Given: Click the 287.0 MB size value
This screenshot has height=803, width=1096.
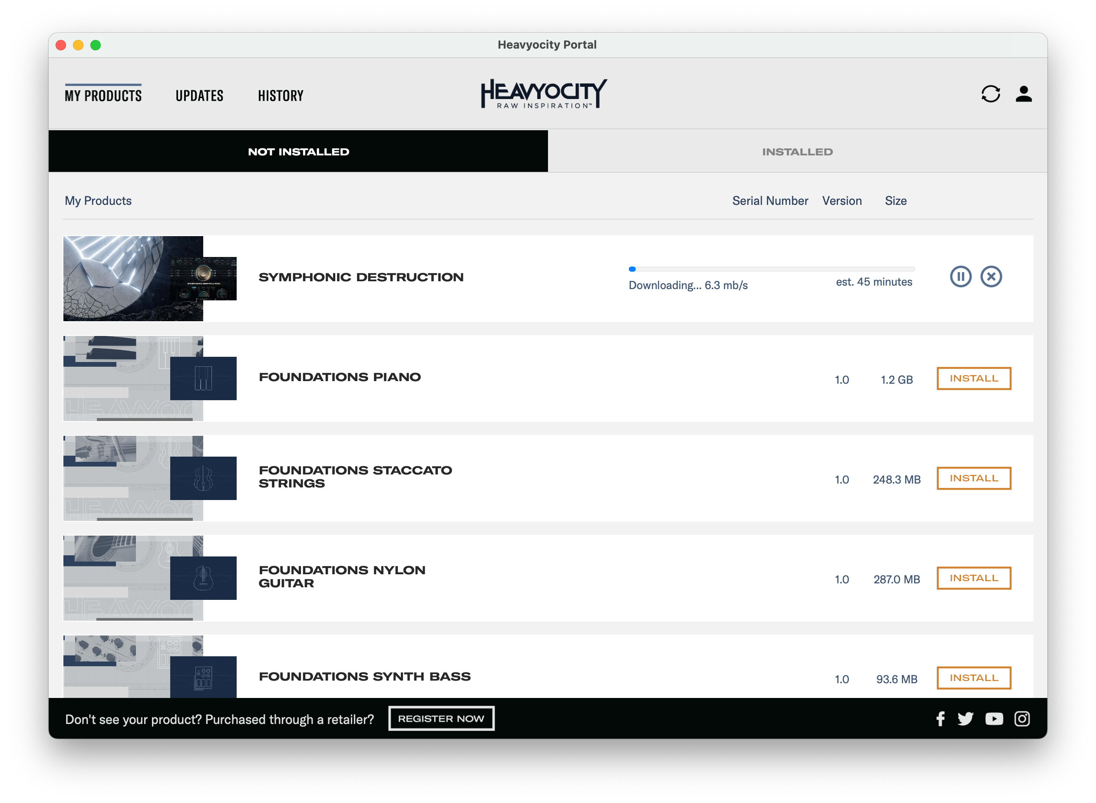Looking at the screenshot, I should (x=897, y=579).
